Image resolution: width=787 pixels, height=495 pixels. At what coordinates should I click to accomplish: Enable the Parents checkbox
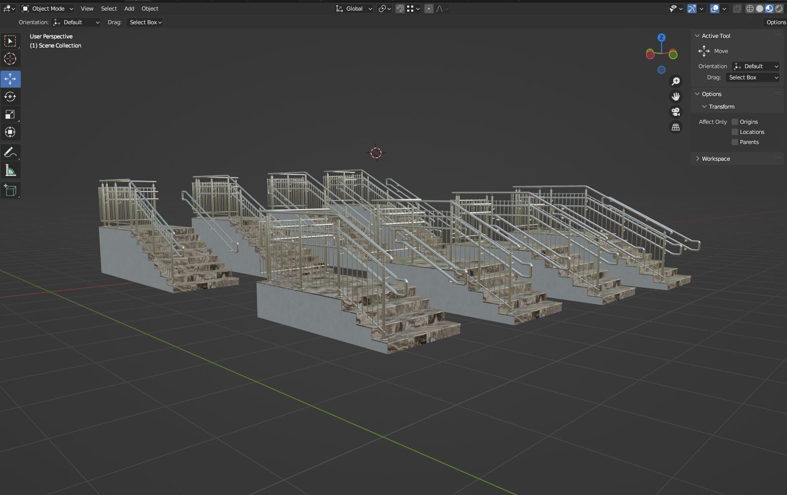(x=734, y=142)
